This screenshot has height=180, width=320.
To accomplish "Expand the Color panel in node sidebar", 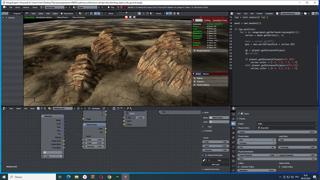I will pos(202,126).
